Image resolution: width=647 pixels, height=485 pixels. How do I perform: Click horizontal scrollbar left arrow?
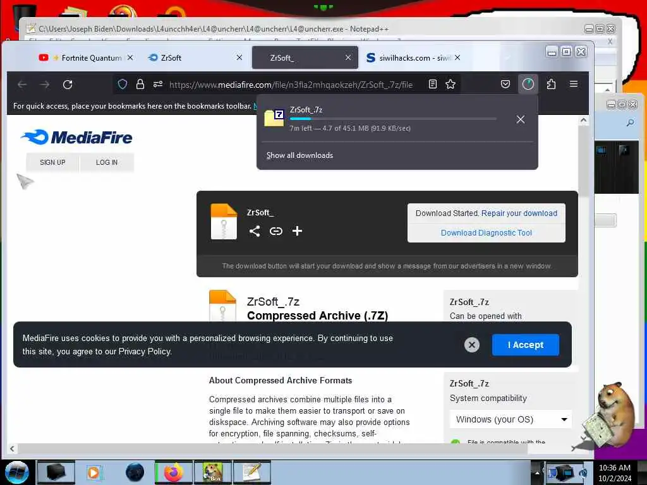12,449
